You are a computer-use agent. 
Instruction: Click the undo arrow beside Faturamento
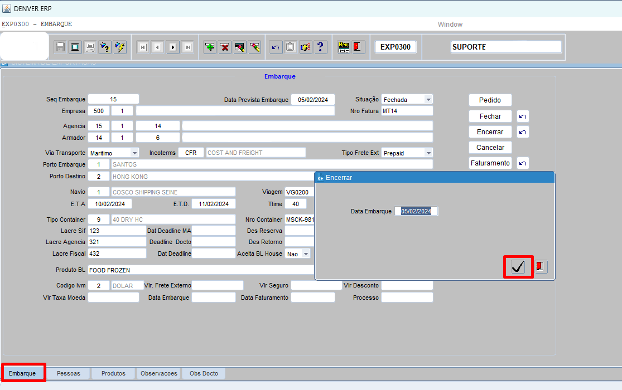coord(523,163)
